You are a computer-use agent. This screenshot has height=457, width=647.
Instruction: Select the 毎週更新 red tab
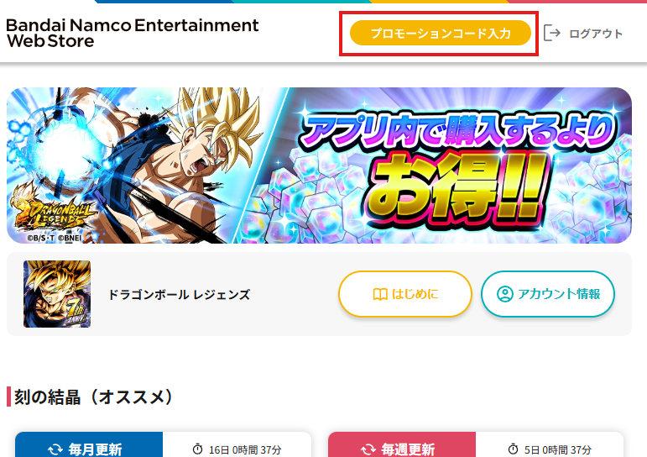[x=402, y=444]
